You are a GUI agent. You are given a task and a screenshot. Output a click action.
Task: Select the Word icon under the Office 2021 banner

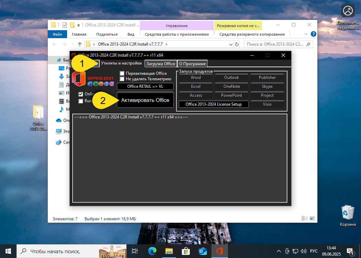89,84
